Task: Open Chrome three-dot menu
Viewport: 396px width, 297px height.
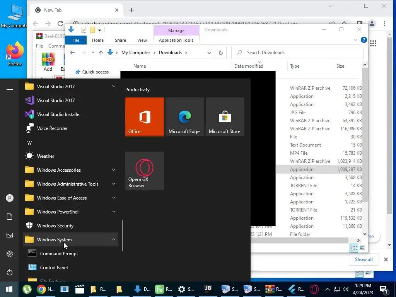Action: pos(384,24)
